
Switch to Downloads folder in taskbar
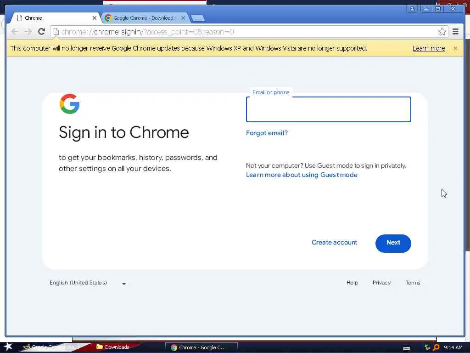point(113,347)
